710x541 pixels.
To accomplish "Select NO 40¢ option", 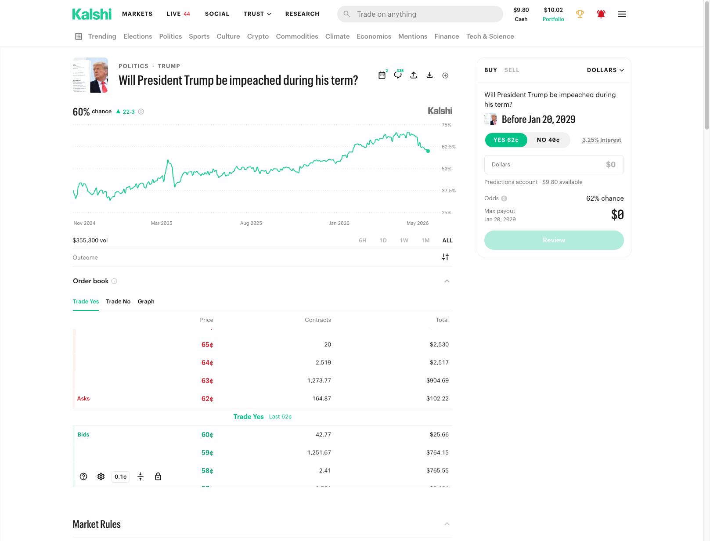I will point(548,140).
